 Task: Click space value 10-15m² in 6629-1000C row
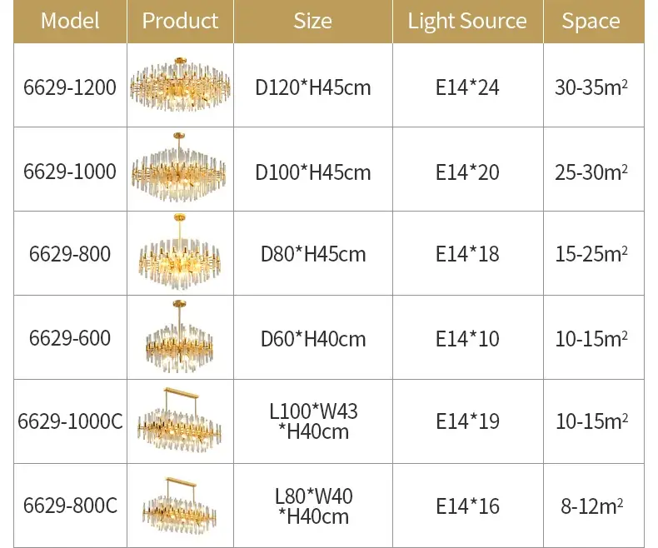[x=591, y=421]
